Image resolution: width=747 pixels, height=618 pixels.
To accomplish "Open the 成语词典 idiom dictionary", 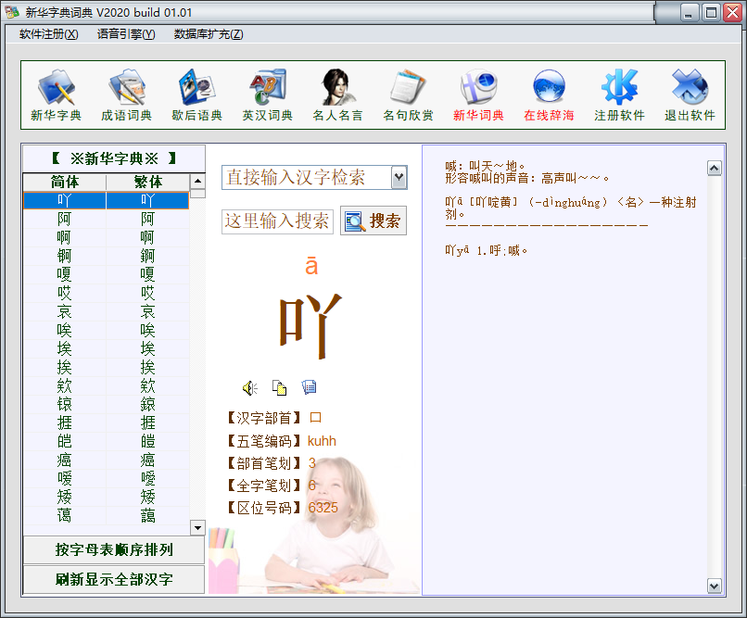I will pos(126,95).
